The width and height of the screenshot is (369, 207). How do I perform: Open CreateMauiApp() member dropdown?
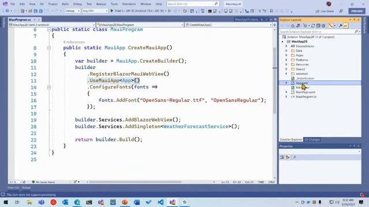click(x=228, y=25)
